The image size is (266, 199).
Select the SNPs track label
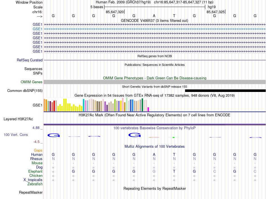[38, 73]
